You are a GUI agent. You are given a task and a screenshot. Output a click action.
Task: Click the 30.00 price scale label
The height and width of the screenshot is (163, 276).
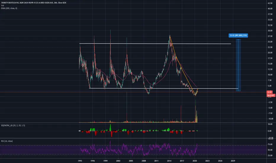coord(270,31)
